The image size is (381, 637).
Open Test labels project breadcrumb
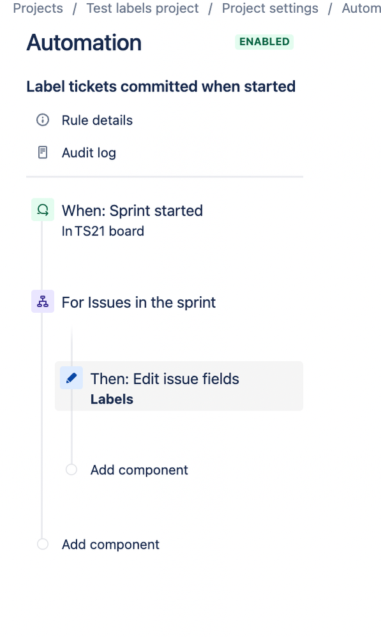coord(142,8)
